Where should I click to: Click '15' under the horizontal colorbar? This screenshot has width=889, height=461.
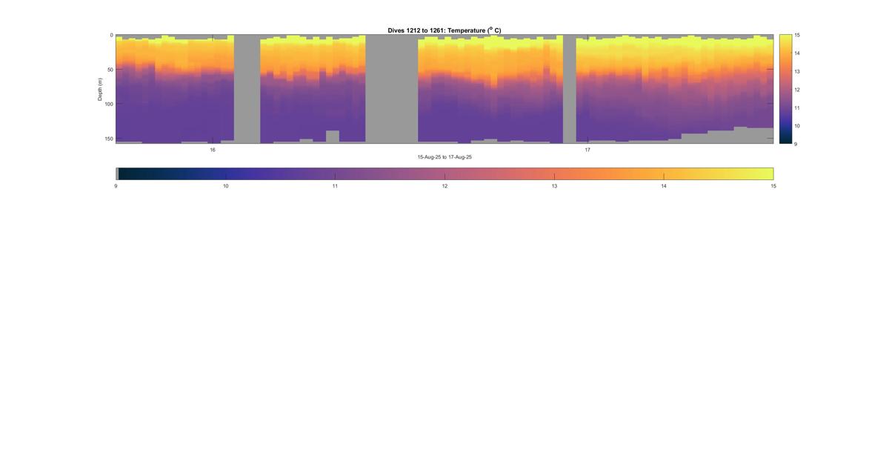click(773, 186)
